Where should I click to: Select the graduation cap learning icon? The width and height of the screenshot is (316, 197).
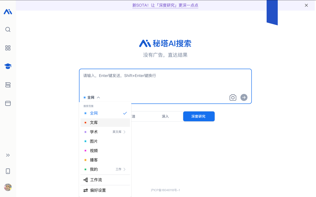click(x=8, y=66)
